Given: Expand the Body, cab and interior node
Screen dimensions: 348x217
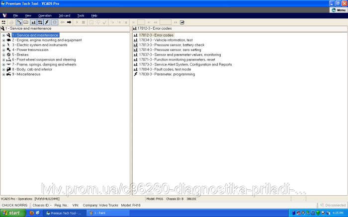Looking at the screenshot, I should 3,69.
